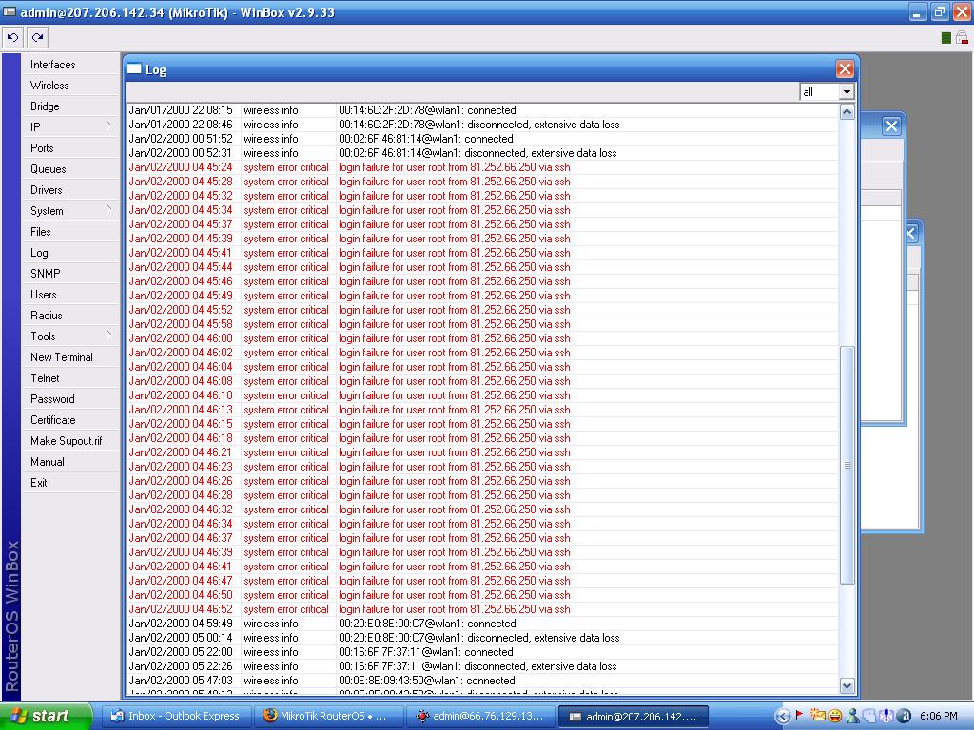Click the volume exclamation icon in tray
Viewport: 974px width, 730px height.
886,716
